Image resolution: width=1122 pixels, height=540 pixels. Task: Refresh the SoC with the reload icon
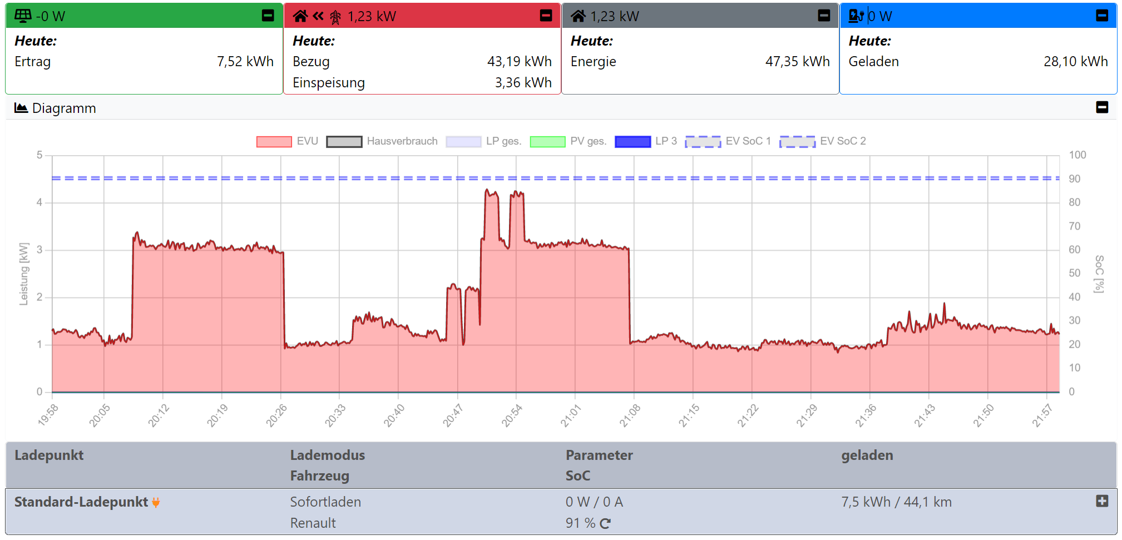tap(605, 523)
